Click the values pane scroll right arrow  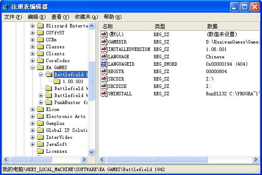[x=255, y=159]
